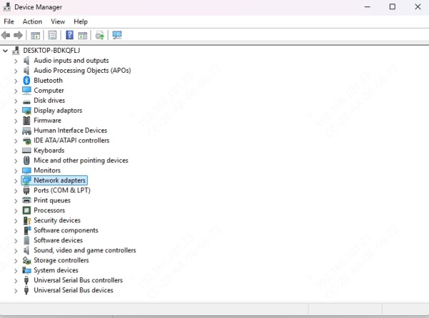Select Human Interface Devices item
This screenshot has width=429, height=318.
tap(70, 131)
